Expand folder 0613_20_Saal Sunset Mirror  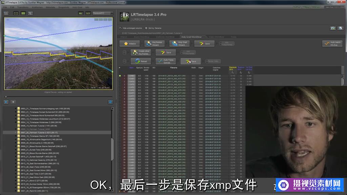(16, 171)
